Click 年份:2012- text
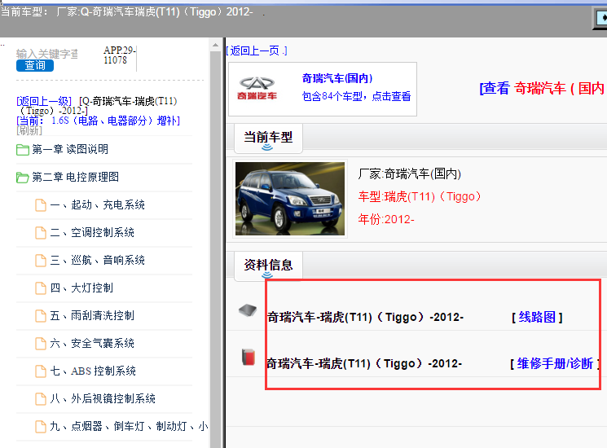Image resolution: width=607 pixels, height=448 pixels. pos(386,219)
